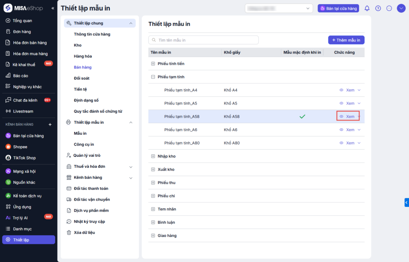409x262 pixels.
Task: Open Chat đa kênh in sidebar
Action: pos(25,100)
